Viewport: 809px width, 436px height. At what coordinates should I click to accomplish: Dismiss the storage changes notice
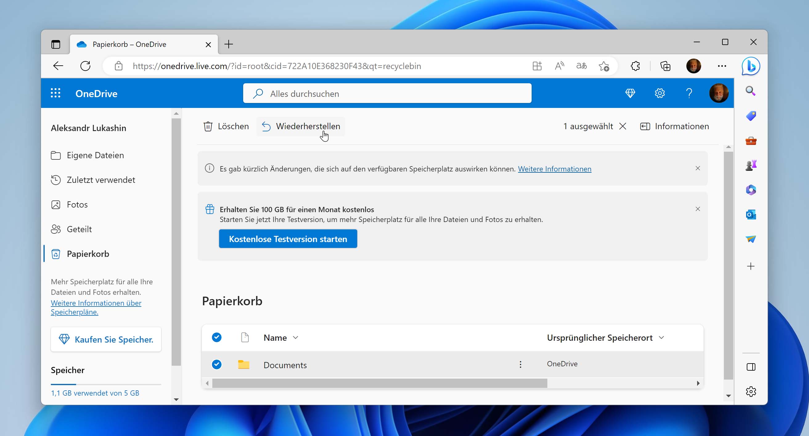click(697, 168)
